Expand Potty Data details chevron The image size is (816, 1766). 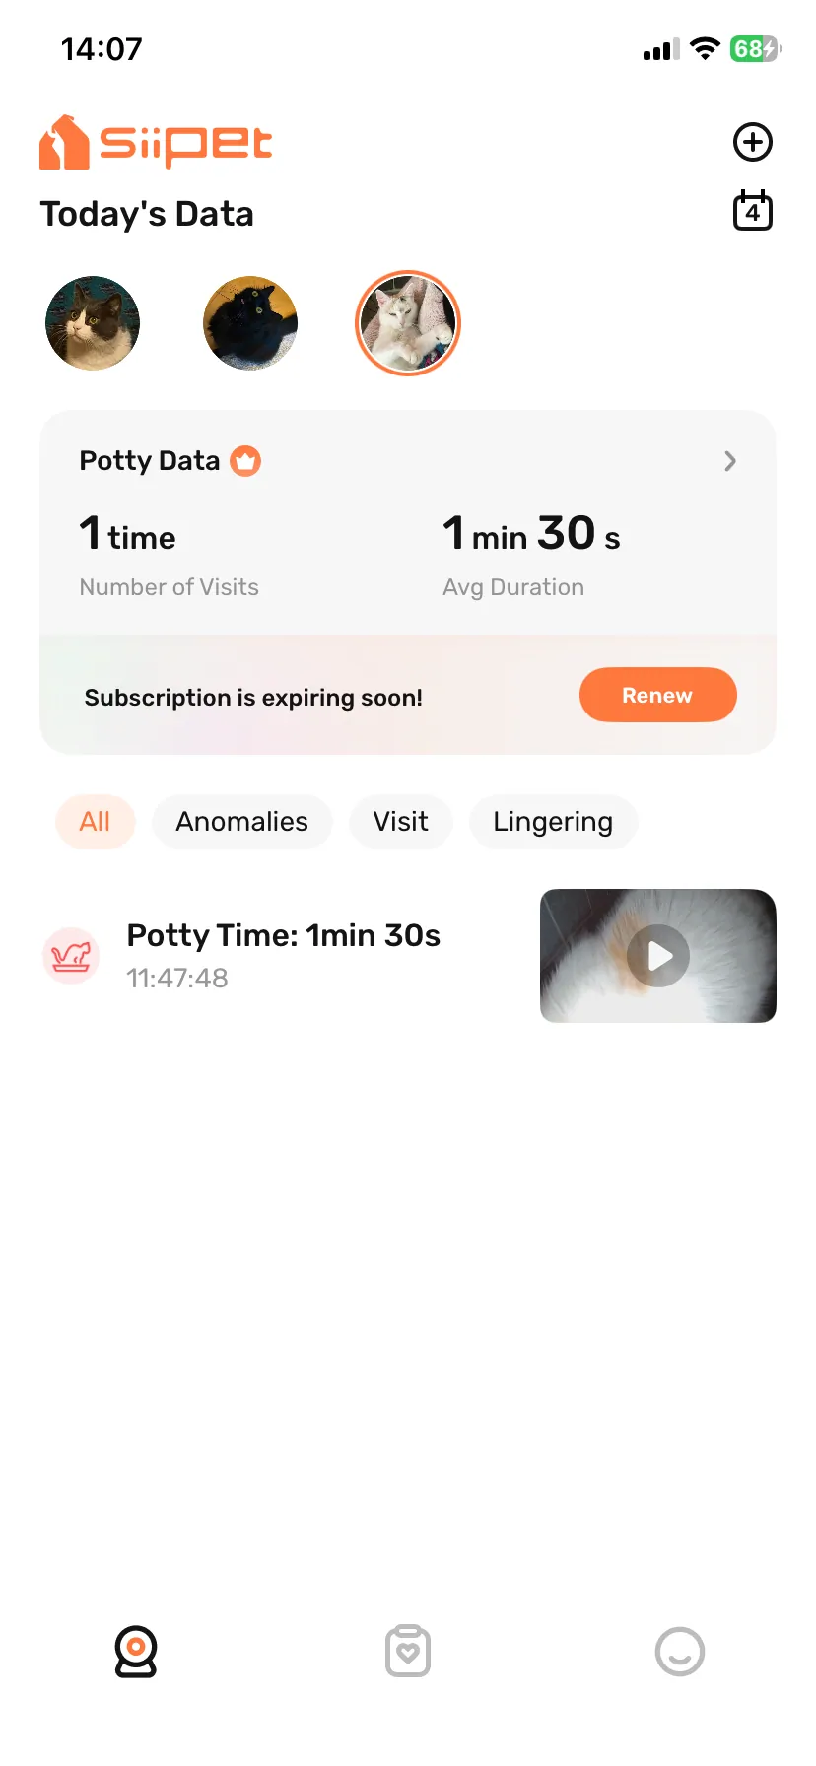pyautogui.click(x=730, y=461)
